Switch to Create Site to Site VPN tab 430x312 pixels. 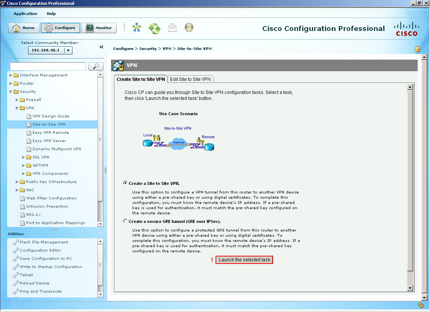coord(141,79)
